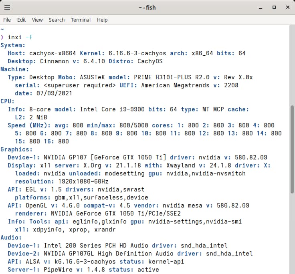295x274 pixels.
Task: Click 'PipeWire' server name
Action: click(x=58, y=270)
